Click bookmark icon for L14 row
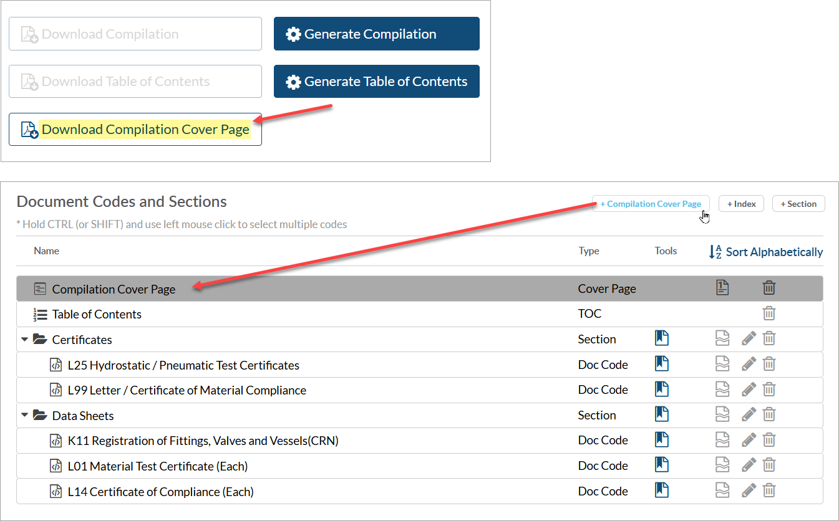839x521 pixels. (x=662, y=490)
